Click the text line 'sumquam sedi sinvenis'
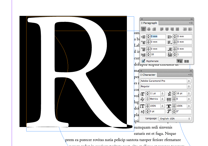 (153, 128)
